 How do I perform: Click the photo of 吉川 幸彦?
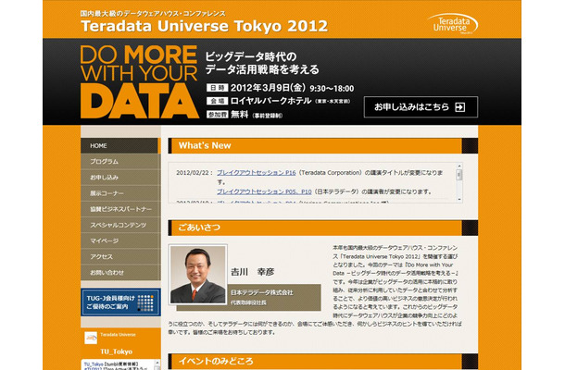point(198,275)
